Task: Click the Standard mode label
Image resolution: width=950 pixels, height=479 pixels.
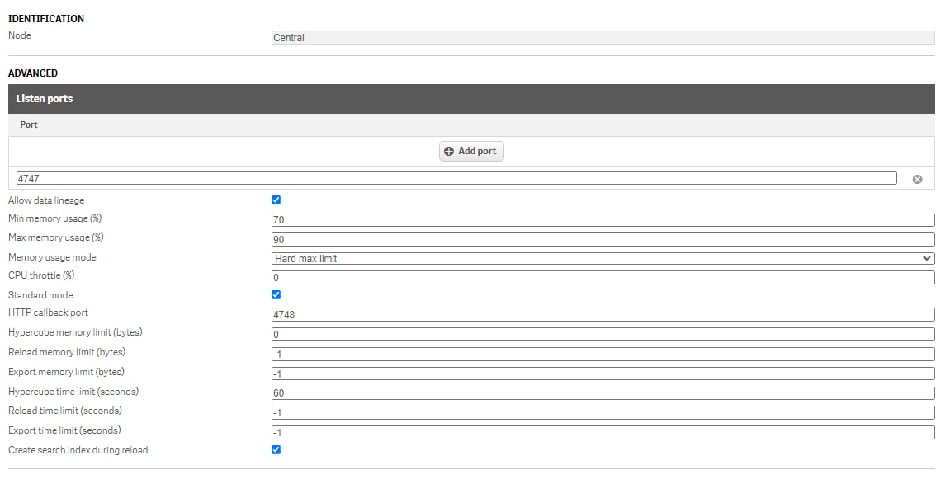Action: point(40,295)
